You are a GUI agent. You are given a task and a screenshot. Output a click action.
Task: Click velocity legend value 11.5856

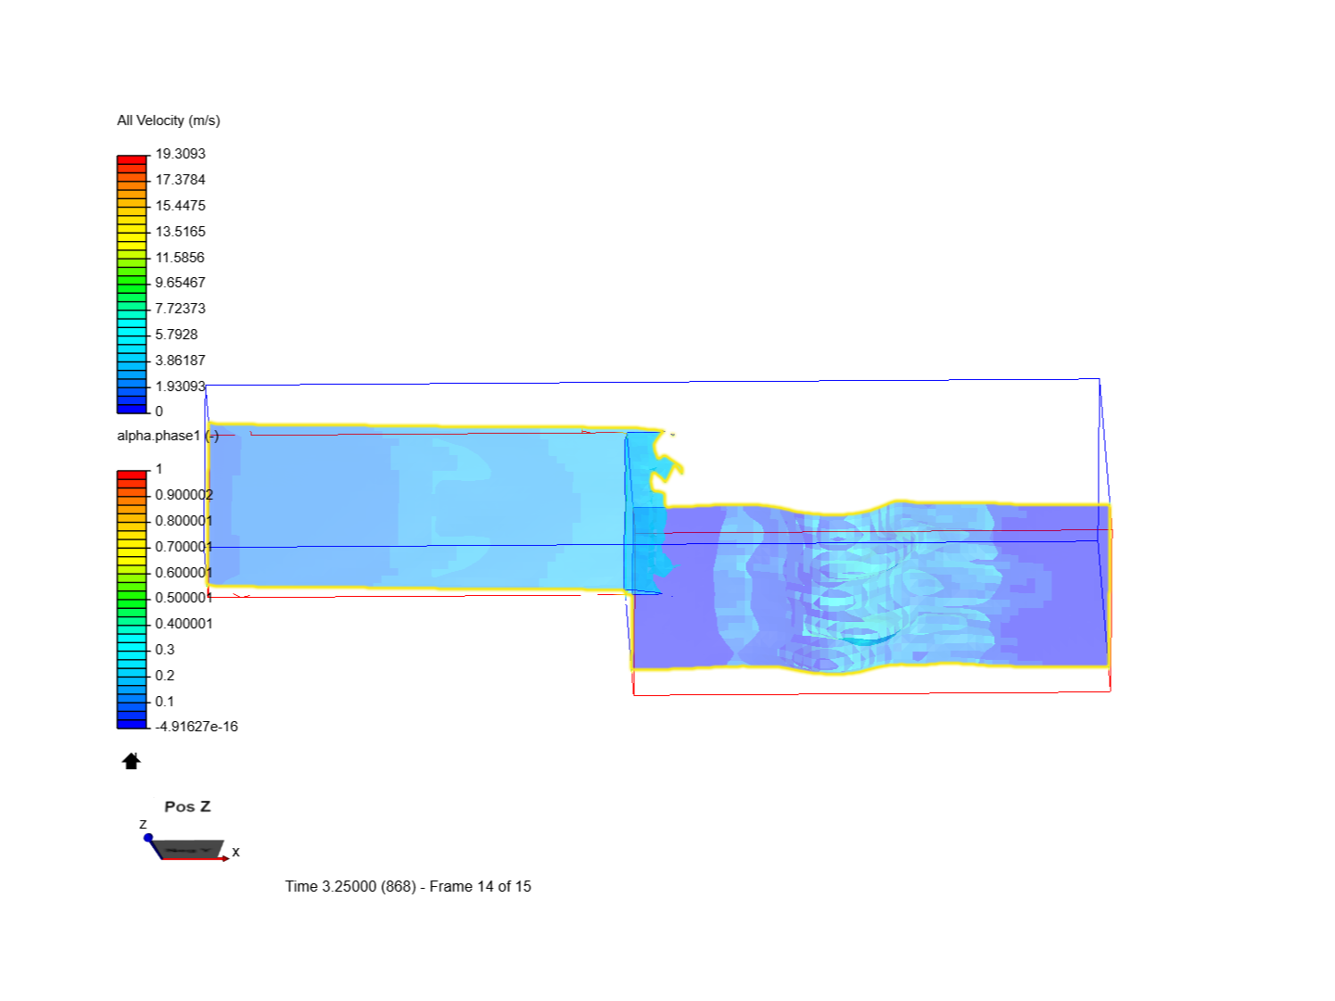click(180, 258)
